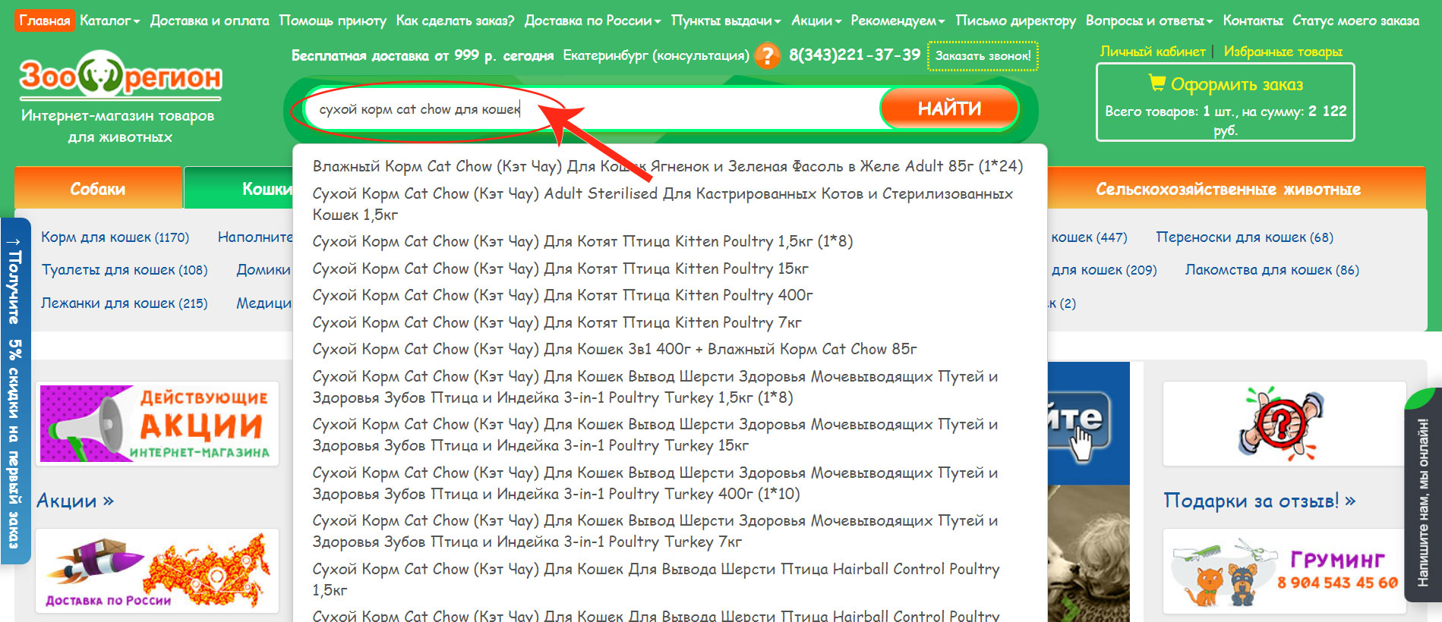
Task: Expand Вопросы и ответы dropdown
Action: coord(1149,20)
